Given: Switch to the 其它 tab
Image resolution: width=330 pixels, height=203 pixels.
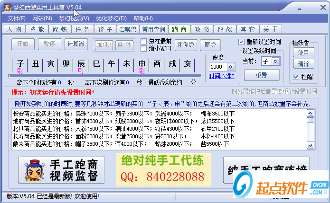Looking at the screenshot, I should [248, 29].
